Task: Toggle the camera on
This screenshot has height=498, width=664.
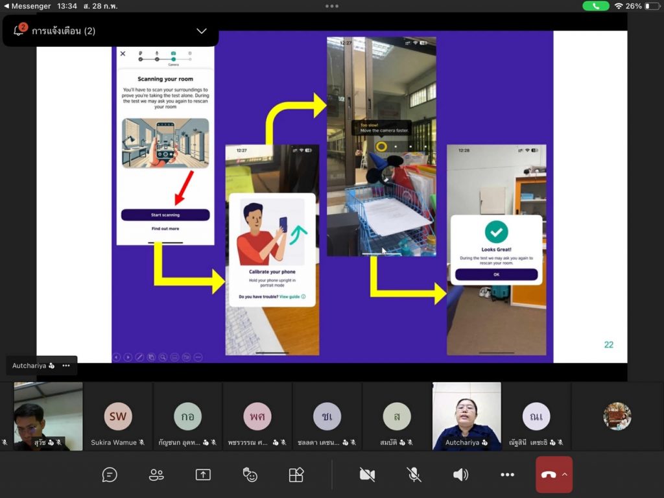Action: [x=367, y=475]
